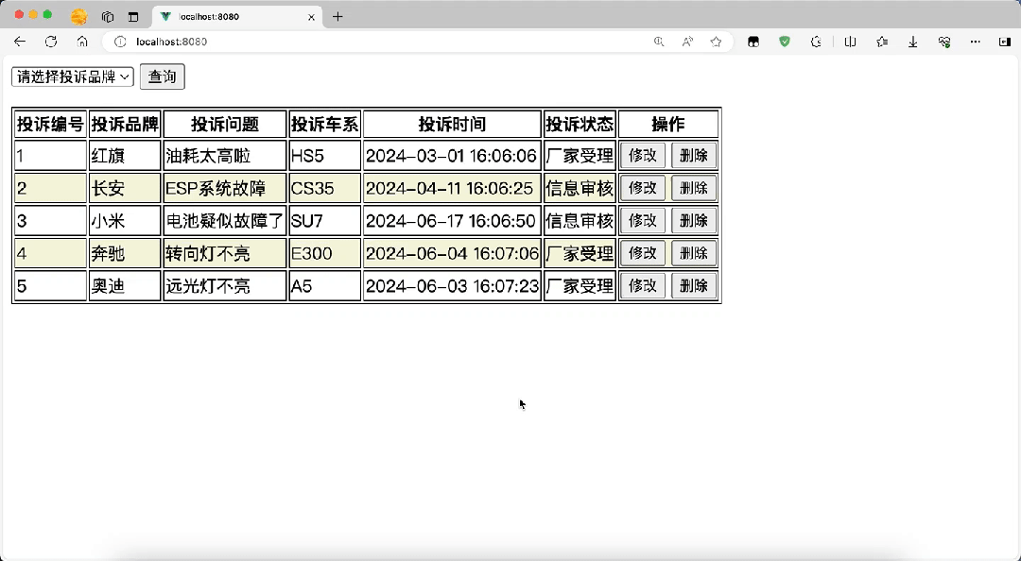Reload the page with refresh icon
The height and width of the screenshot is (561, 1021).
(51, 42)
